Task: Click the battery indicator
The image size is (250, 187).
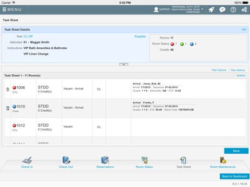Action: 245,3
